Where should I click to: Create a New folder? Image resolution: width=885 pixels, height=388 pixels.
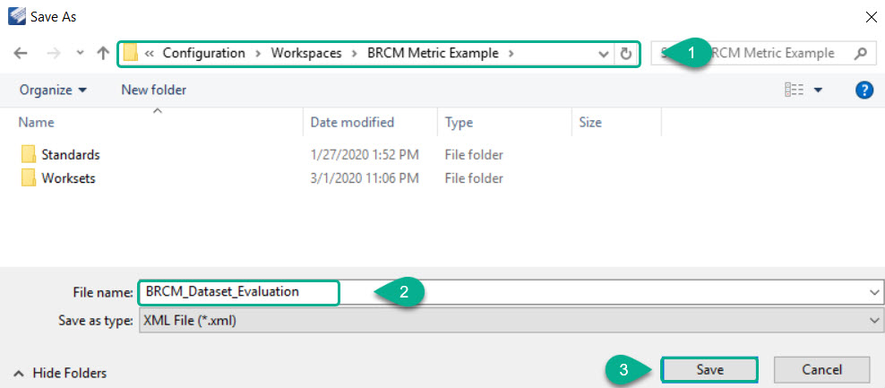(153, 90)
